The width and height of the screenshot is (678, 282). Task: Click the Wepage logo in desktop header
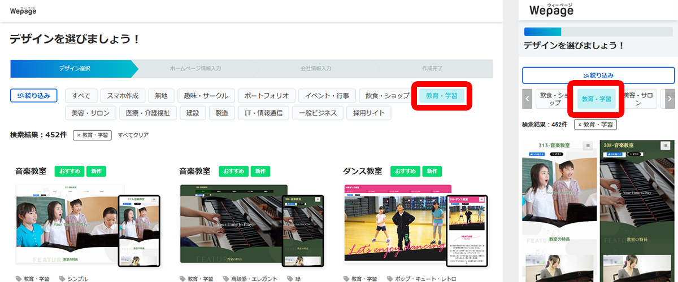23,11
